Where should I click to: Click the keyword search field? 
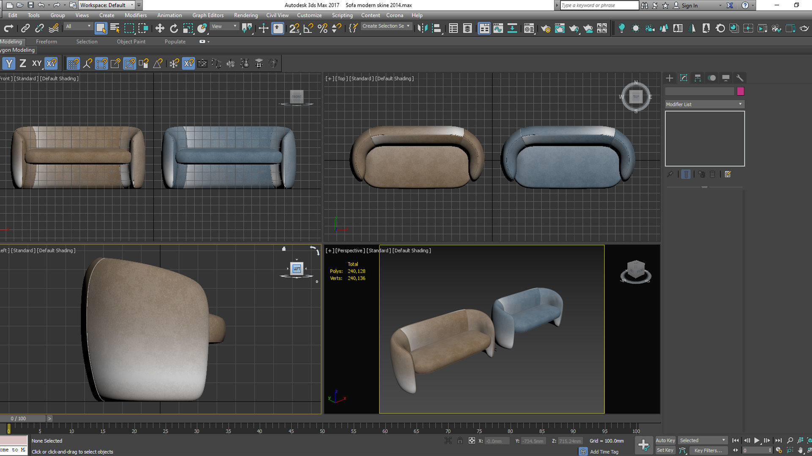coord(599,5)
